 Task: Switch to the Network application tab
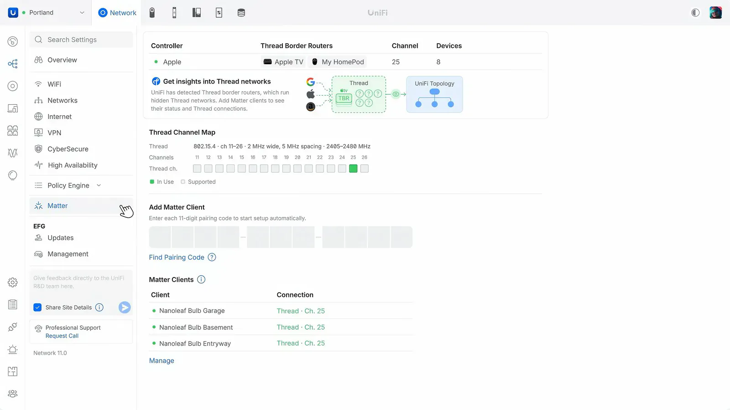point(118,13)
